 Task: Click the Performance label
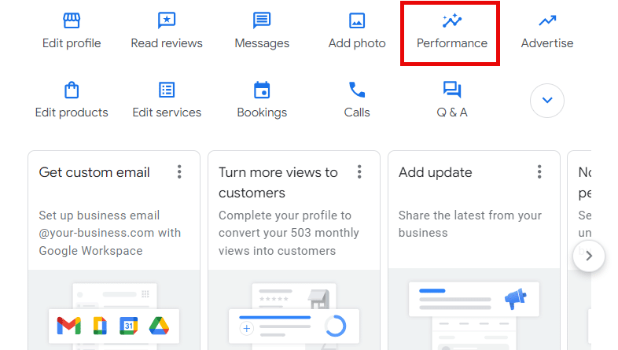click(452, 43)
